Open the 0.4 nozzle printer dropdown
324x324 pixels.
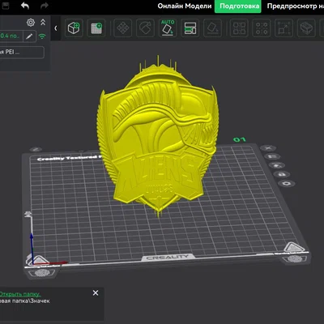coord(11,36)
